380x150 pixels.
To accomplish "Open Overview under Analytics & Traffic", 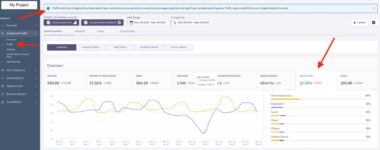I will 11,39.
